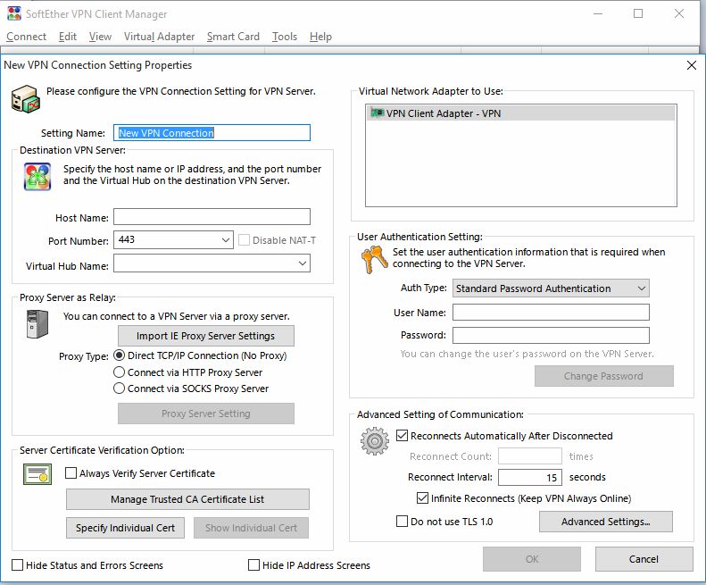
Task: Click the keys icon in User Authentication Setting
Action: tap(374, 260)
